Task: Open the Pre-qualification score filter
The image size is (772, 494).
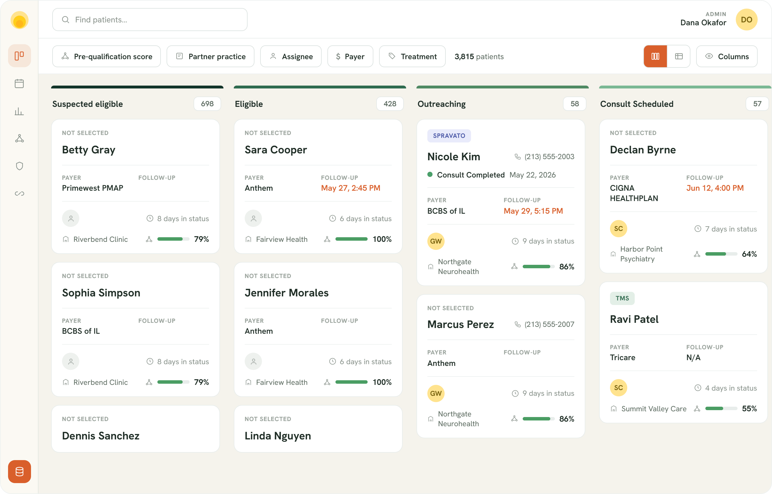Action: tap(107, 57)
